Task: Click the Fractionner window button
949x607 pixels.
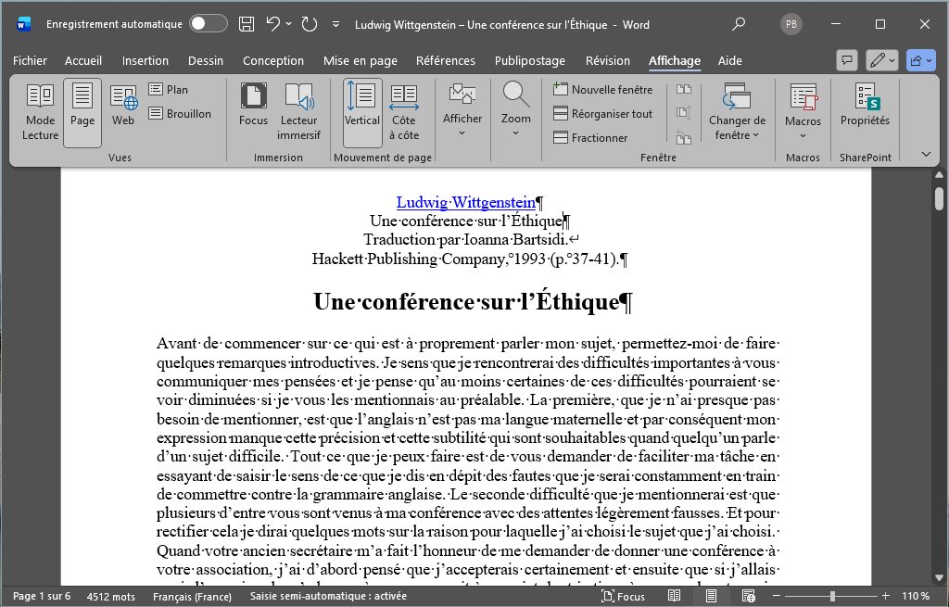Action: pos(590,138)
